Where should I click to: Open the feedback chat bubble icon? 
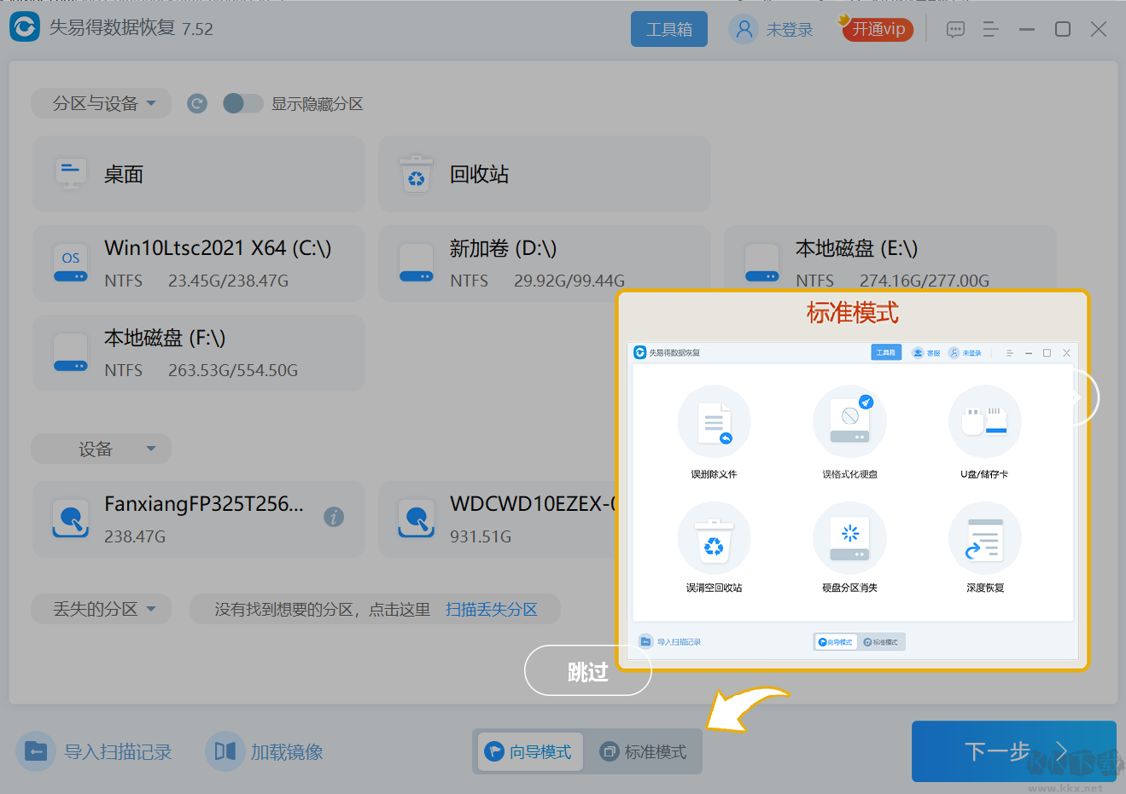pyautogui.click(x=955, y=30)
